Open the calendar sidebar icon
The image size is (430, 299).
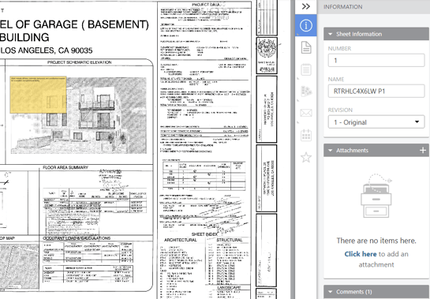pyautogui.click(x=306, y=135)
